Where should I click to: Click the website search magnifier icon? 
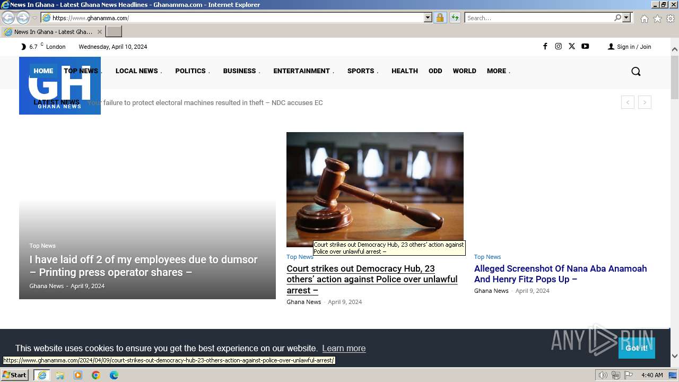[636, 71]
